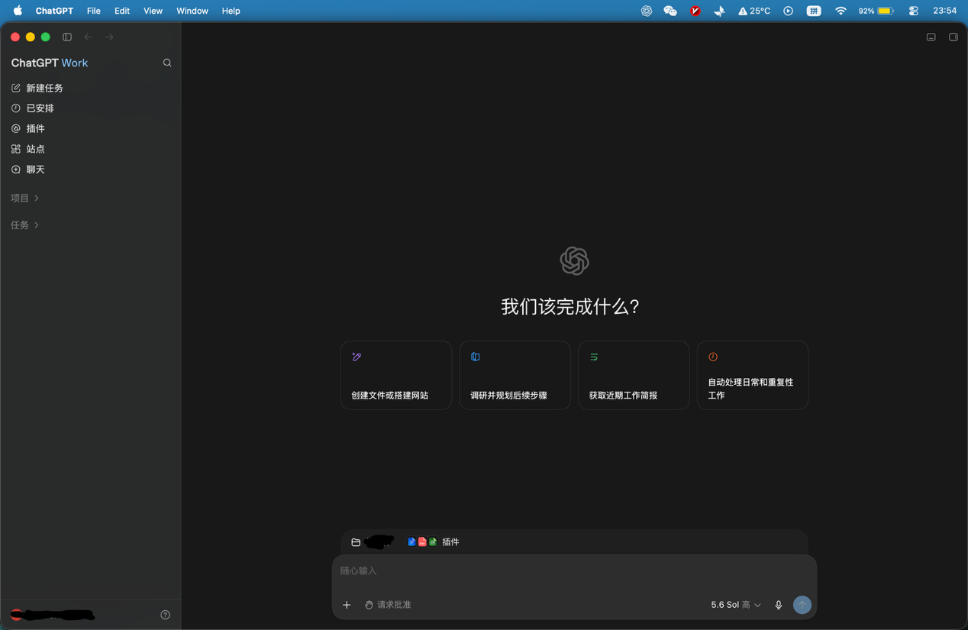968x630 pixels.
Task: Focus the 随心输入 message input field
Action: 574,571
